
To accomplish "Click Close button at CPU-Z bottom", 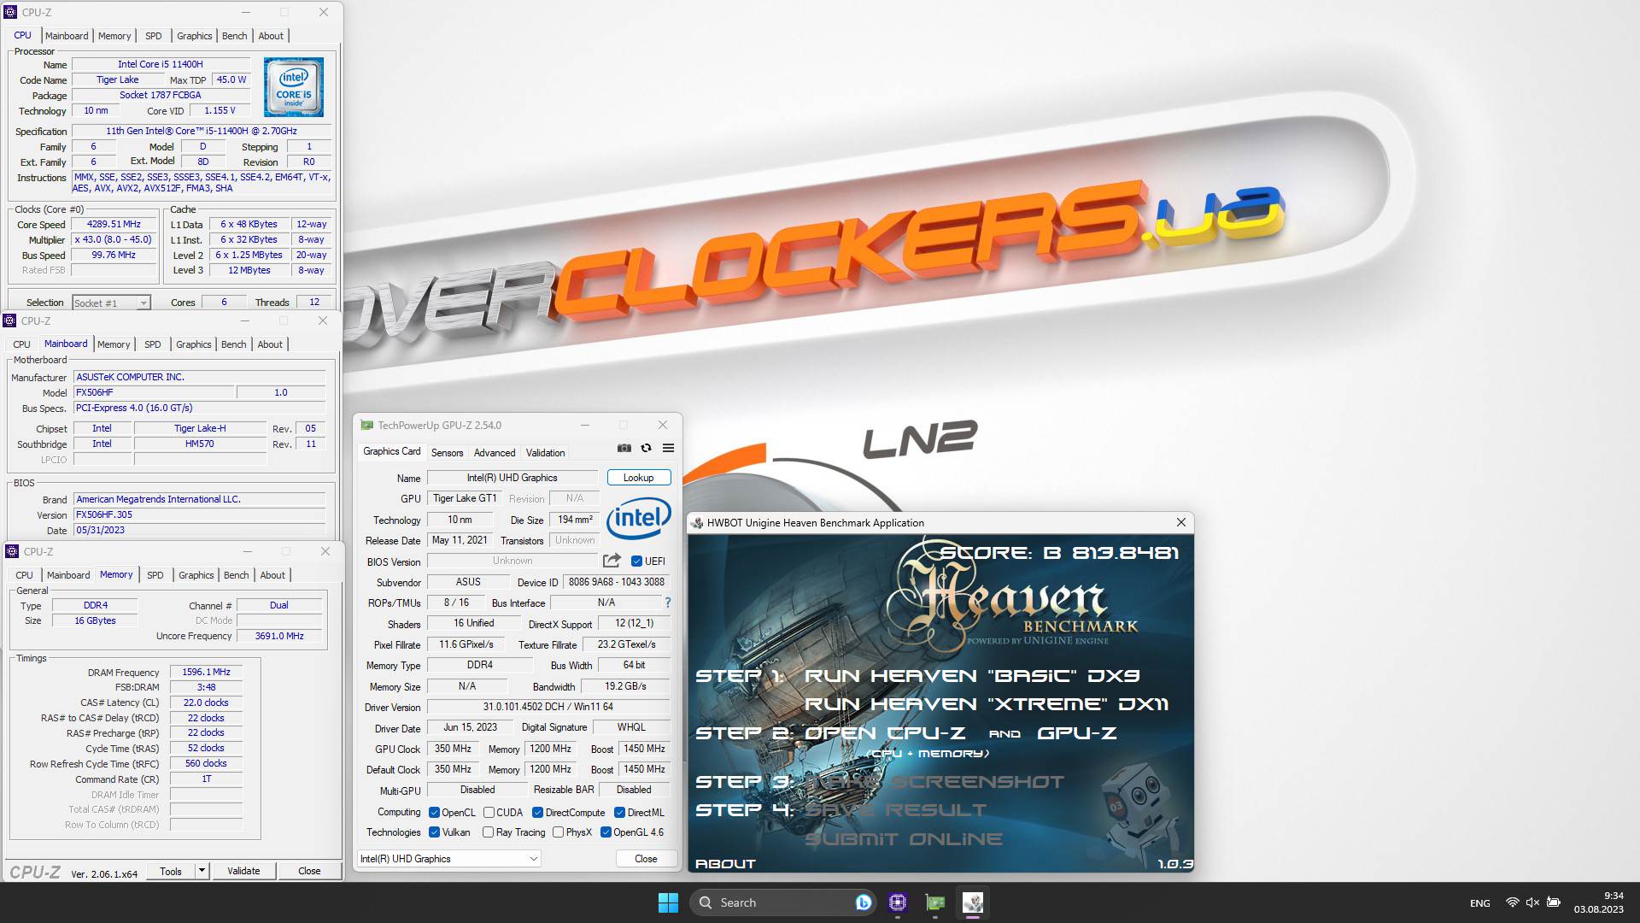I will pos(309,871).
